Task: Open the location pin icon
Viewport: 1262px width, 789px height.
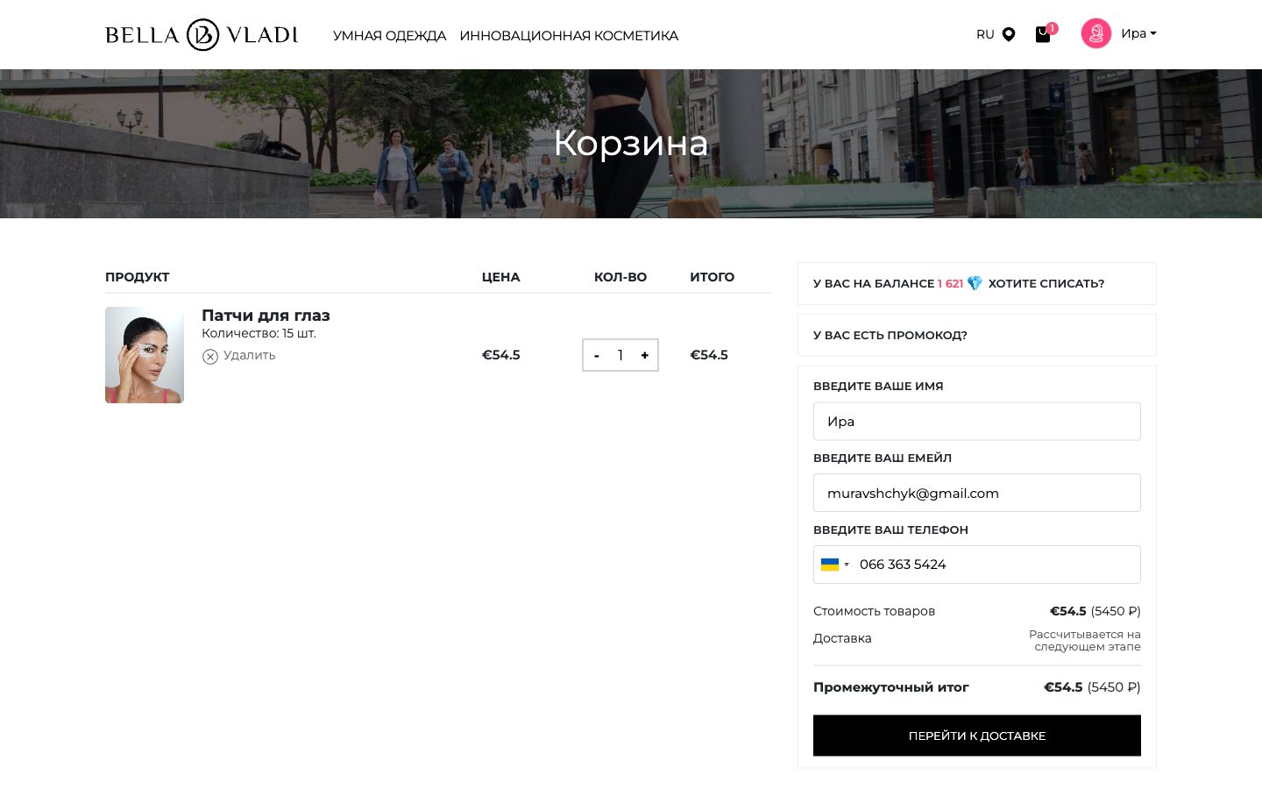Action: (1009, 35)
